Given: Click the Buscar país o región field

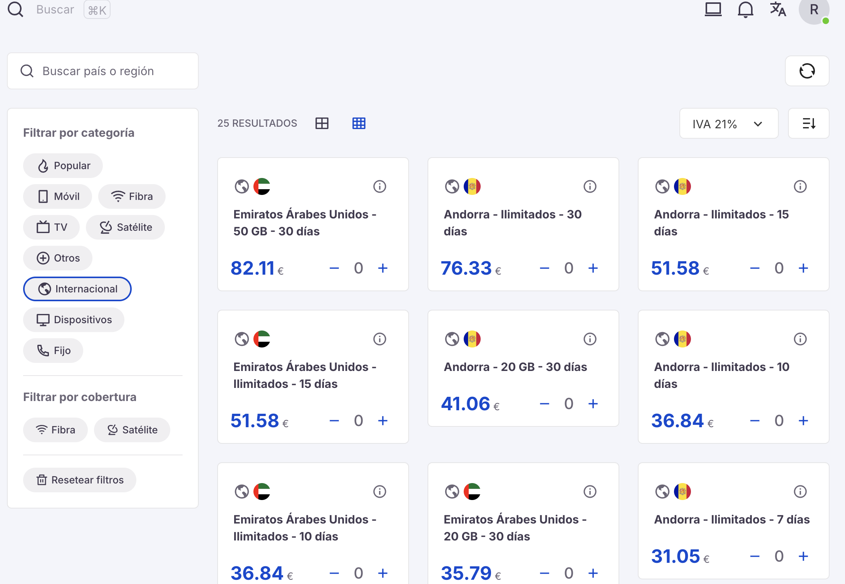Looking at the screenshot, I should pyautogui.click(x=103, y=71).
